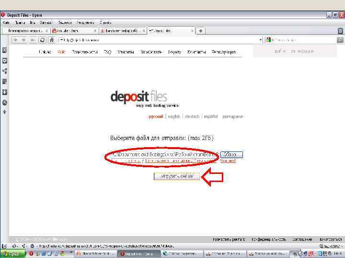The height and width of the screenshot is (258, 345).
Task: Click the orange help link beside Обзор
Action: click(x=228, y=161)
